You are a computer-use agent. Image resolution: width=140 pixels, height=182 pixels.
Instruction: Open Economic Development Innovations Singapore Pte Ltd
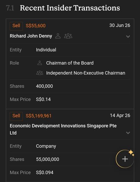click(63, 129)
